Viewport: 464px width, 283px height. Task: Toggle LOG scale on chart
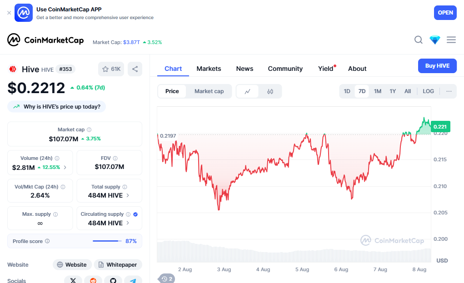pos(428,91)
